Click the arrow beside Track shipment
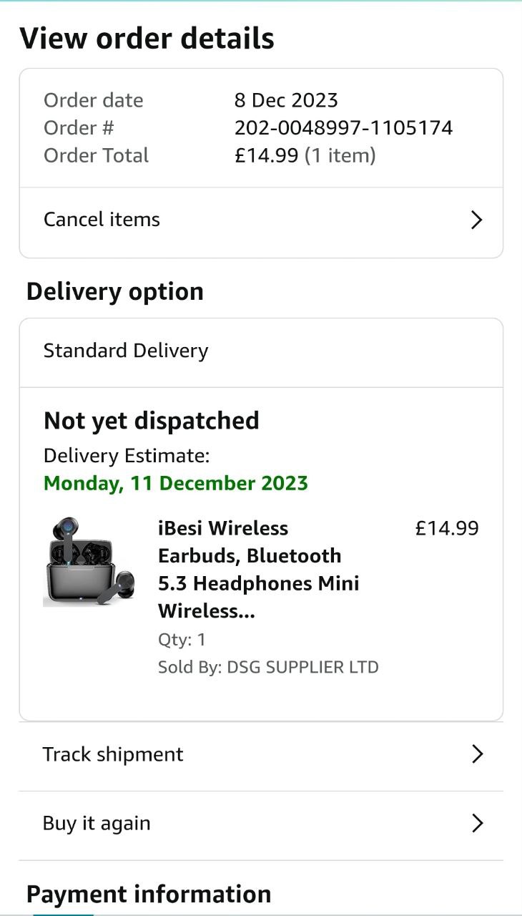 477,754
